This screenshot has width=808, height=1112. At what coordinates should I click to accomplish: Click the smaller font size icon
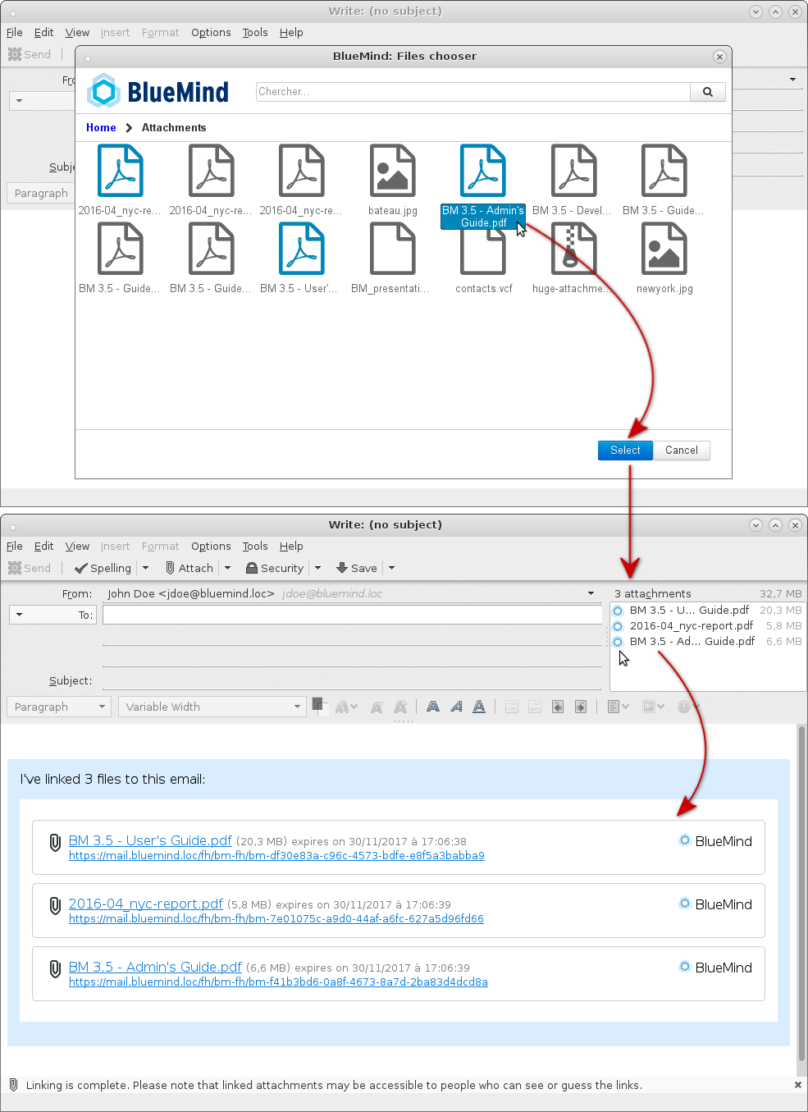377,707
